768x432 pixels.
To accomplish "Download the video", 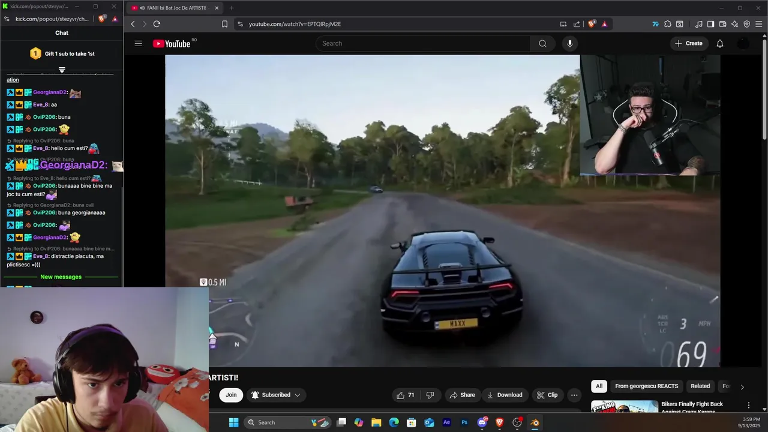I will (505, 395).
